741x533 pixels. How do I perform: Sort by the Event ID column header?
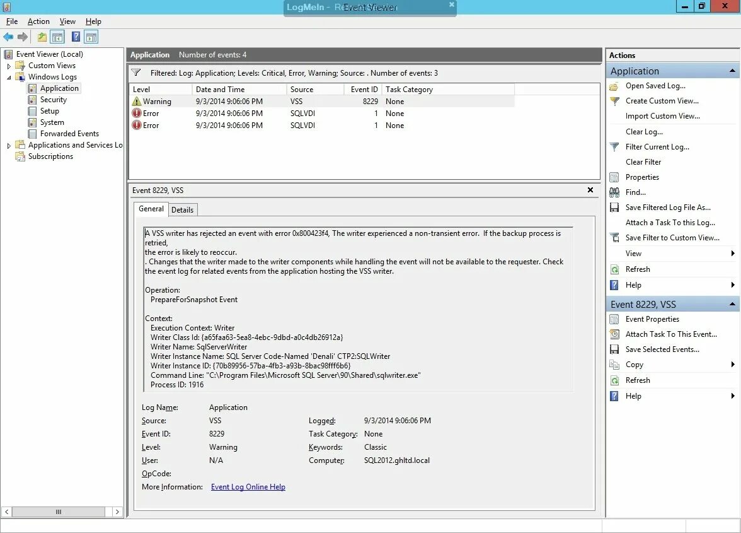[x=363, y=90]
